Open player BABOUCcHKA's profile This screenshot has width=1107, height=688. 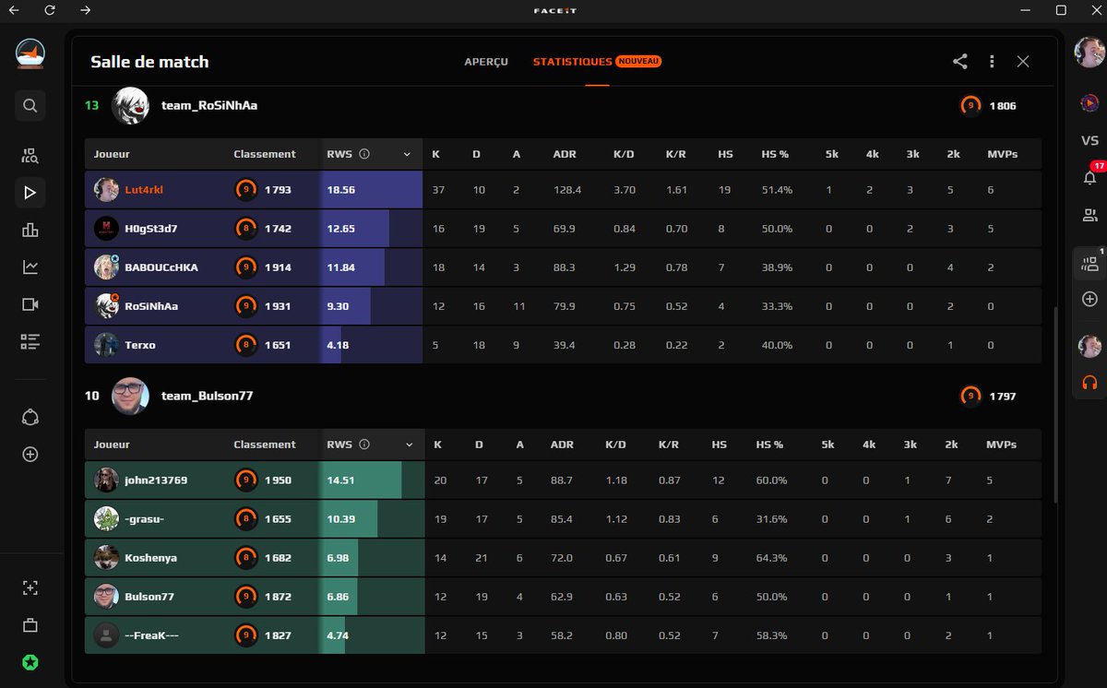pos(161,267)
